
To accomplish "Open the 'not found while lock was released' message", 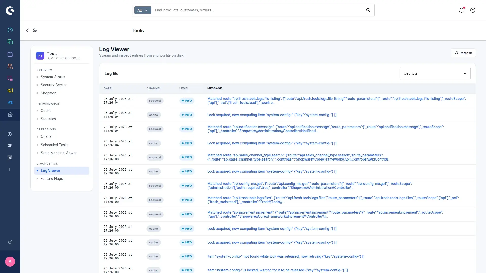I will tap(286, 256).
